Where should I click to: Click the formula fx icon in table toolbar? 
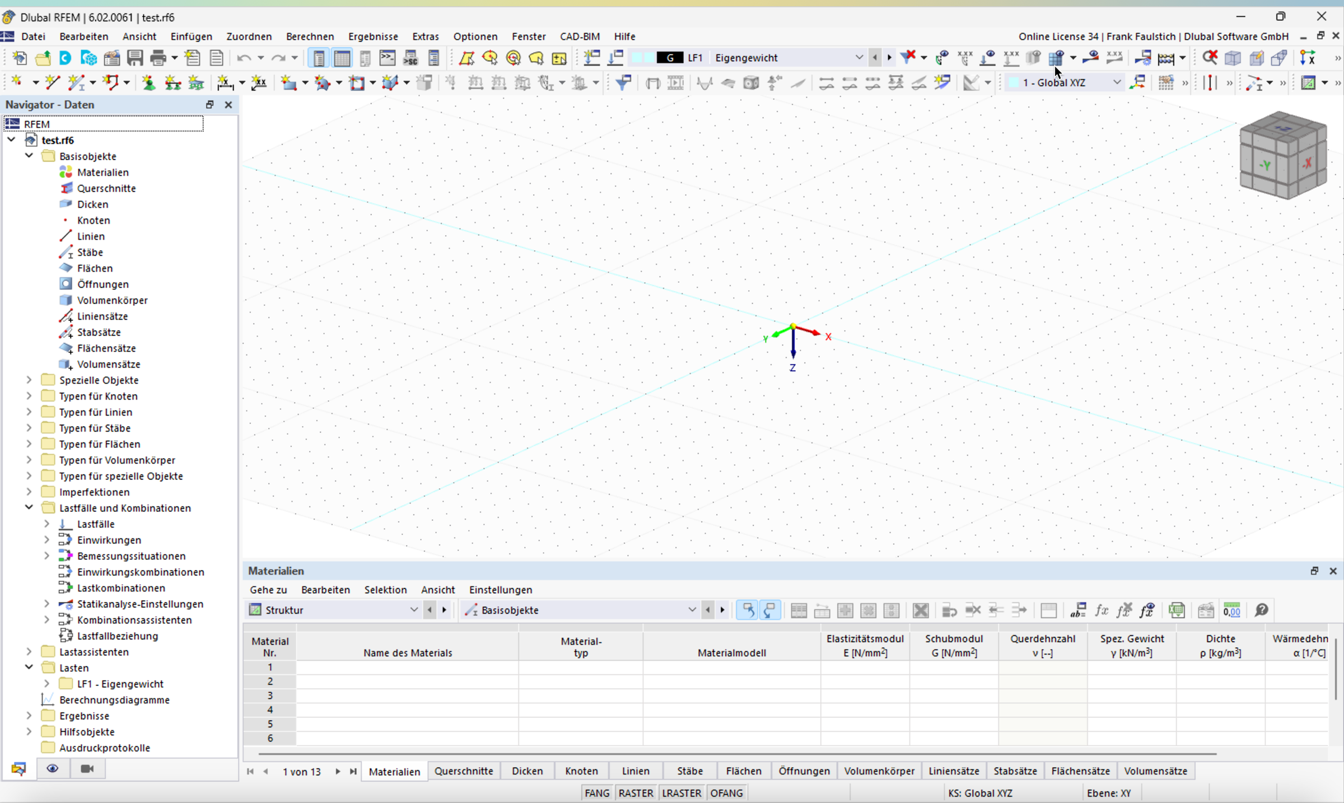1102,610
